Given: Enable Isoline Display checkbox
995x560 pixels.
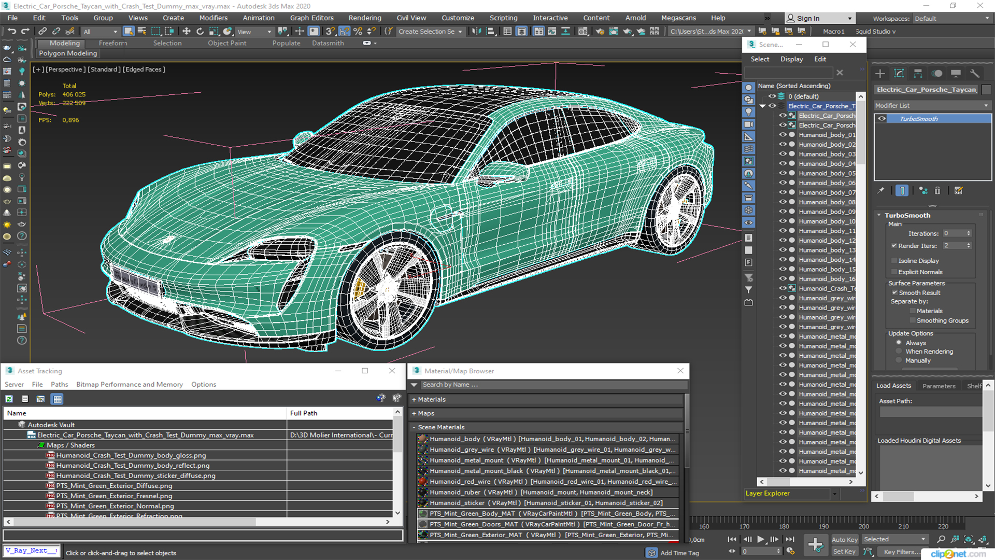Looking at the screenshot, I should click(894, 261).
